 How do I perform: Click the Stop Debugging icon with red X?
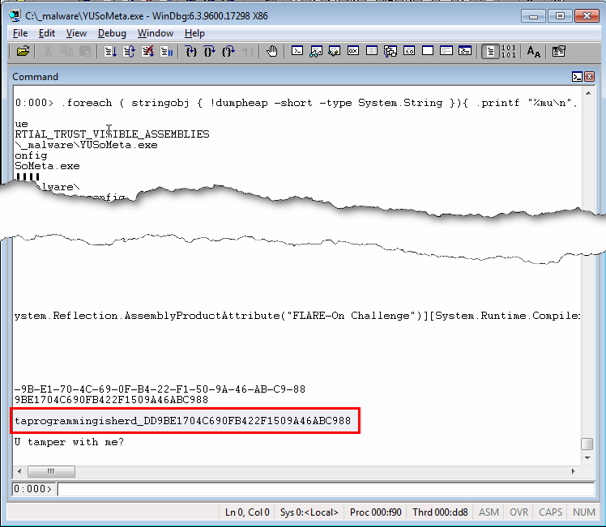point(148,52)
